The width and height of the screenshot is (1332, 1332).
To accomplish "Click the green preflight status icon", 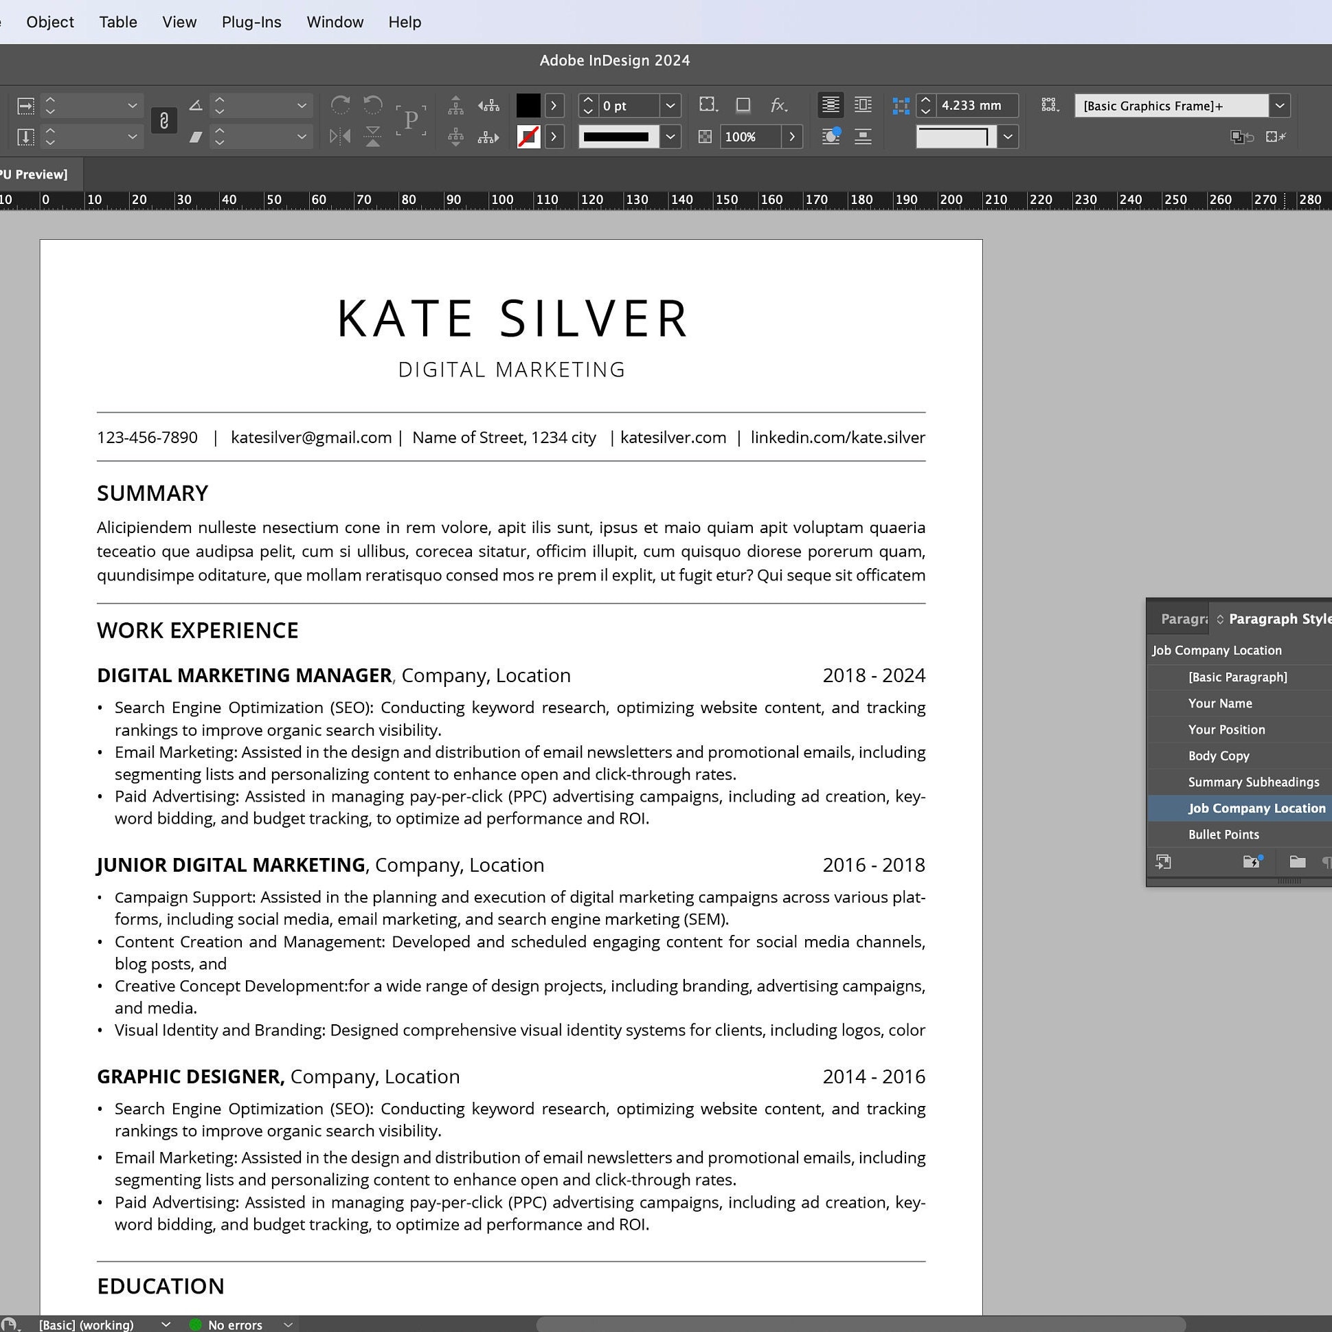I will (195, 1324).
